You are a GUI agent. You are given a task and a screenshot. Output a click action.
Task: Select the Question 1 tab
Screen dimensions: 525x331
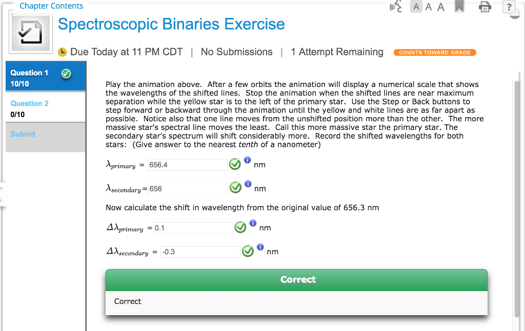point(30,73)
